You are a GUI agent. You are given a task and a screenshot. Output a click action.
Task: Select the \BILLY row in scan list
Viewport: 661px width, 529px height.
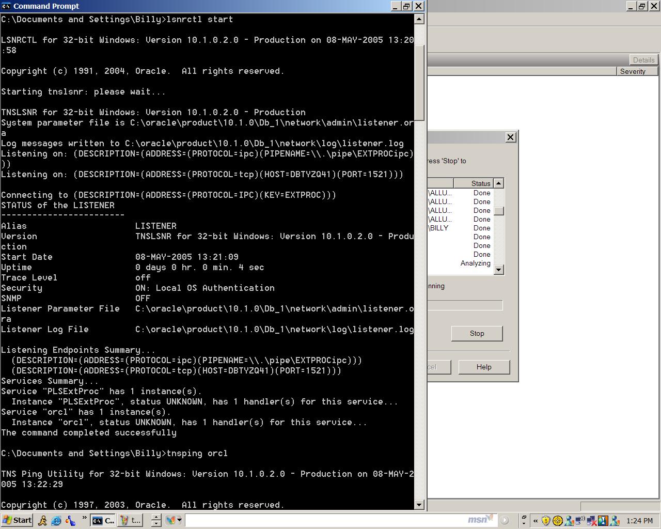pyautogui.click(x=460, y=228)
